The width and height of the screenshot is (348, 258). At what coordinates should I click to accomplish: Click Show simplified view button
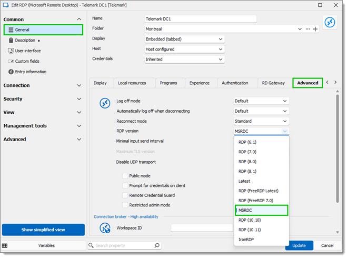pos(43,230)
